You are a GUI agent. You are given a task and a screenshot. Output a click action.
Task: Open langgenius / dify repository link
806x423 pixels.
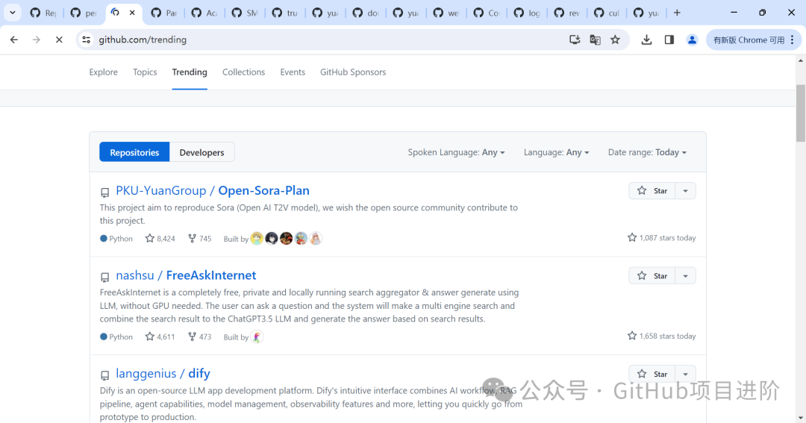click(163, 373)
